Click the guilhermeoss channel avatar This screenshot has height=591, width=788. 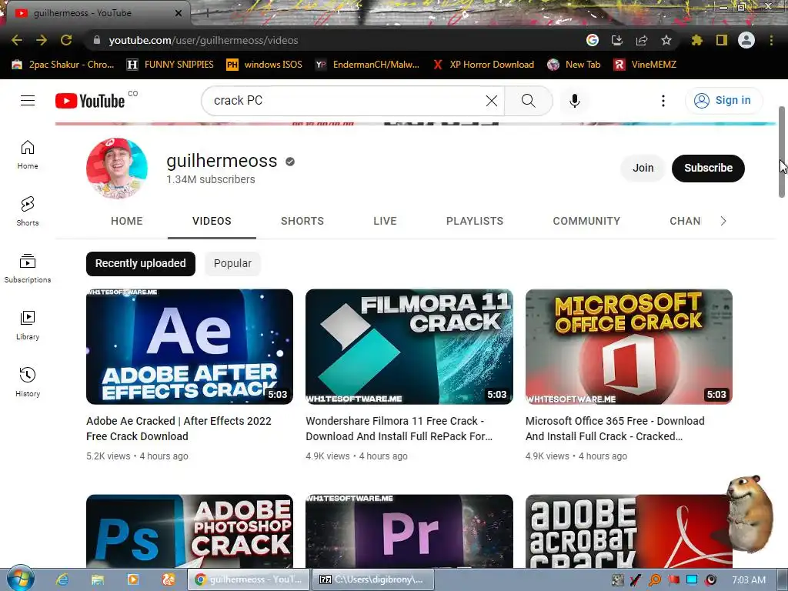(117, 169)
